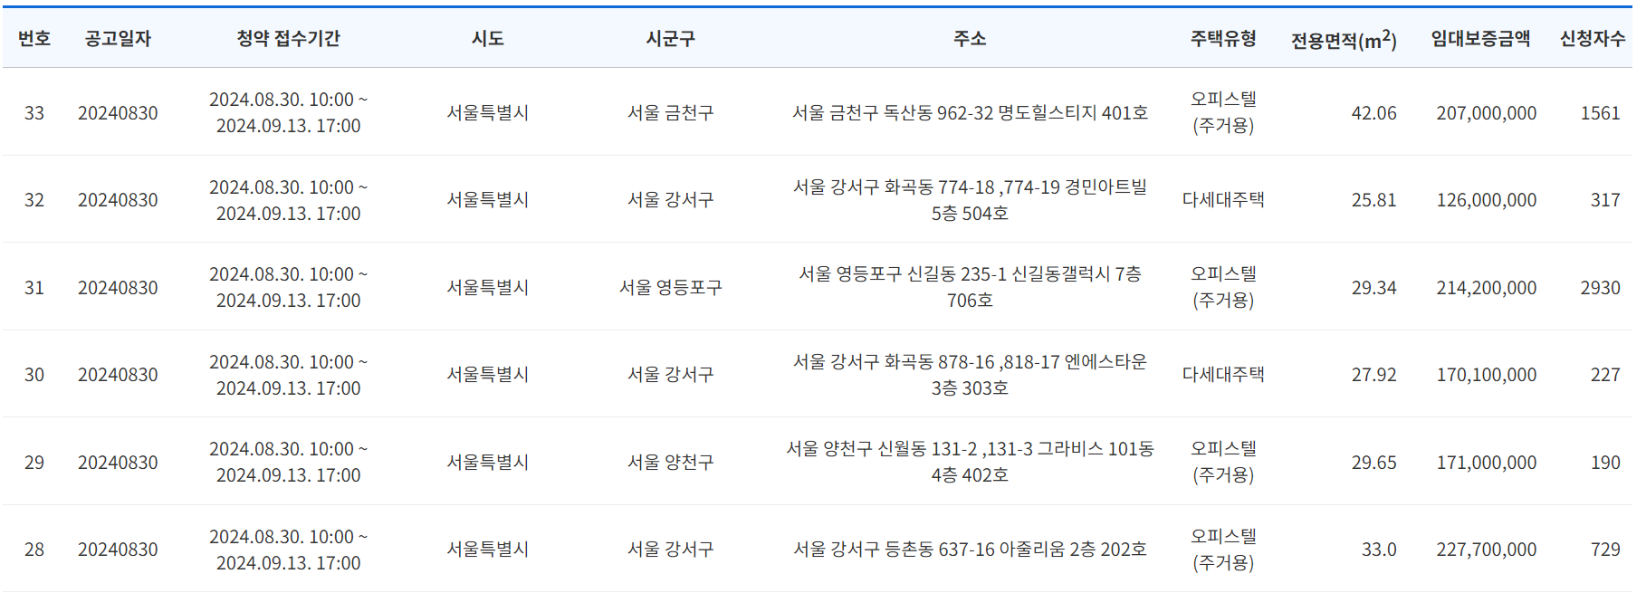Select row number 29
This screenshot has width=1646, height=593.
pyautogui.click(x=34, y=463)
